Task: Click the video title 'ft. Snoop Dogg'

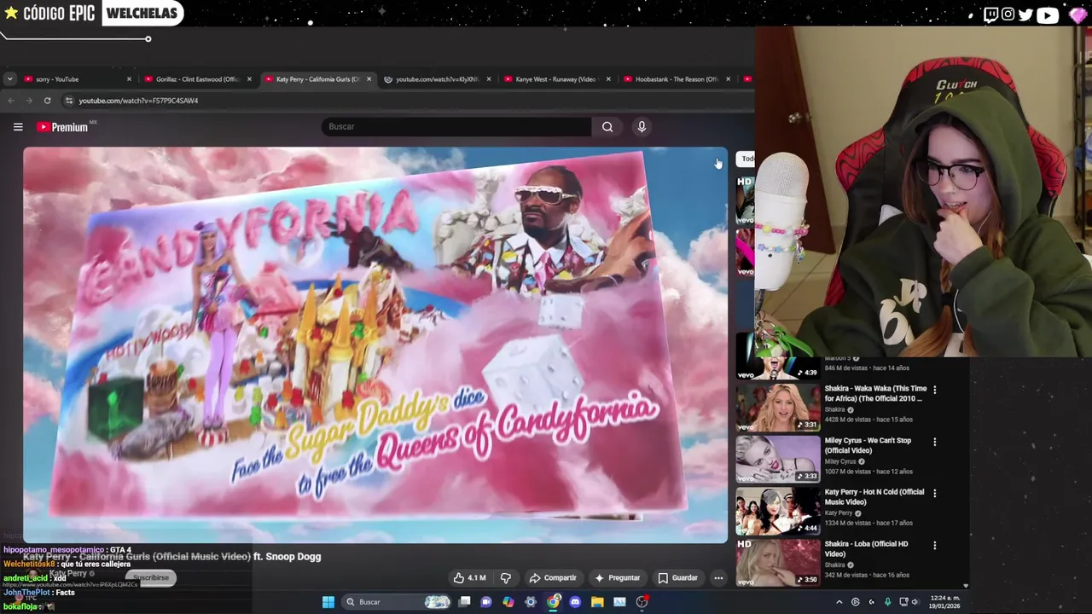Action: pos(287,557)
